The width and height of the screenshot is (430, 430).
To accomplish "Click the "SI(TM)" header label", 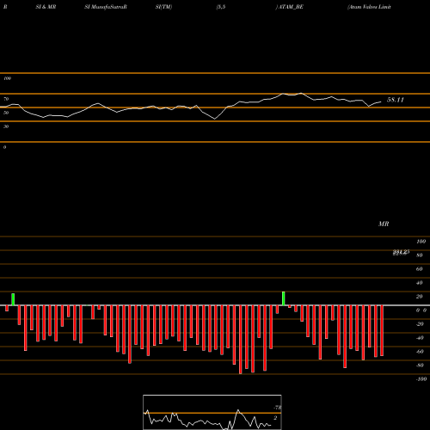I will (163, 7).
